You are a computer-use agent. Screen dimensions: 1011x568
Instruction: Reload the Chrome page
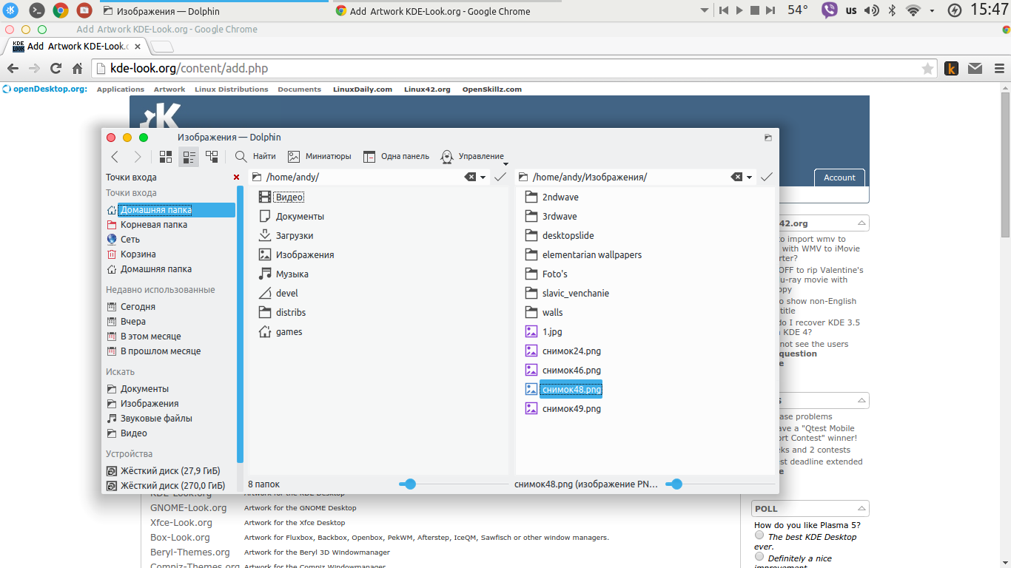click(56, 68)
